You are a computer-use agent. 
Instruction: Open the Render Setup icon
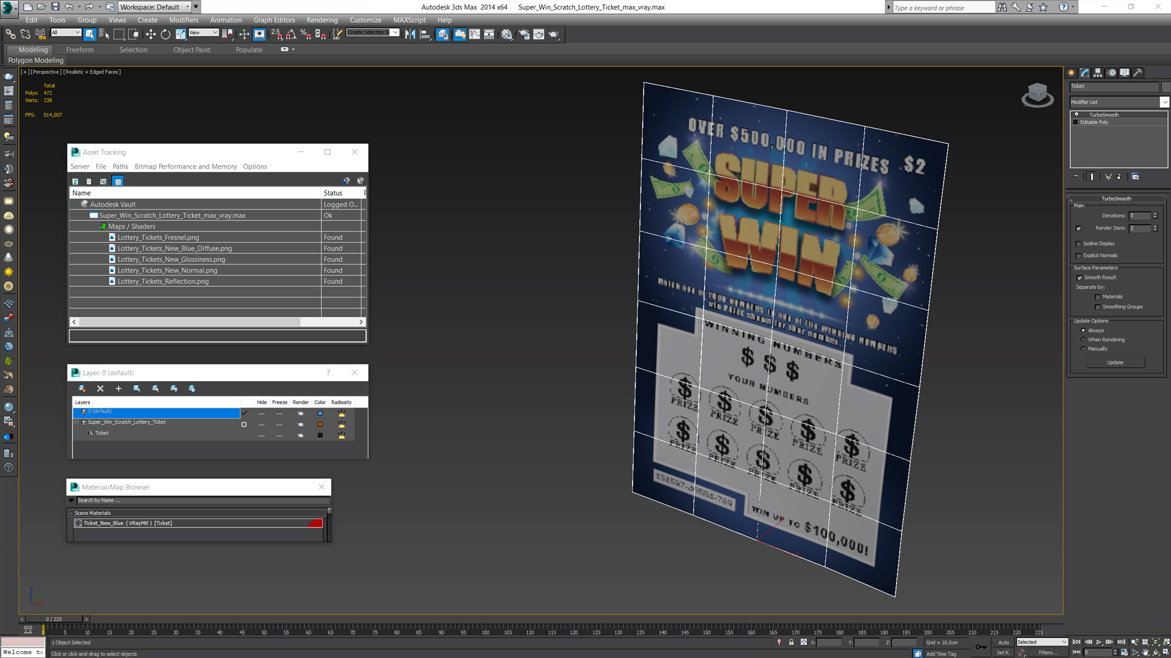click(524, 34)
